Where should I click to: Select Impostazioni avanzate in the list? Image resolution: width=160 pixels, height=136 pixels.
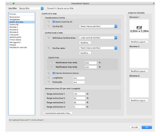22,47
